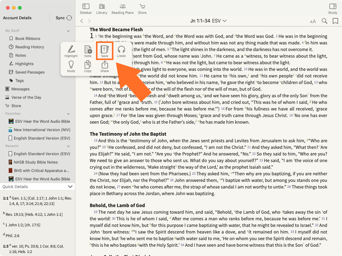342x256 pixels.
Task: Open the AA text size settings
Action: [313, 21]
